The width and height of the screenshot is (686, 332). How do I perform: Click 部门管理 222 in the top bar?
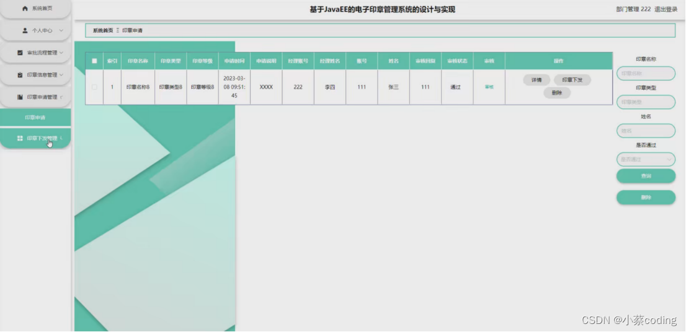[x=633, y=9]
